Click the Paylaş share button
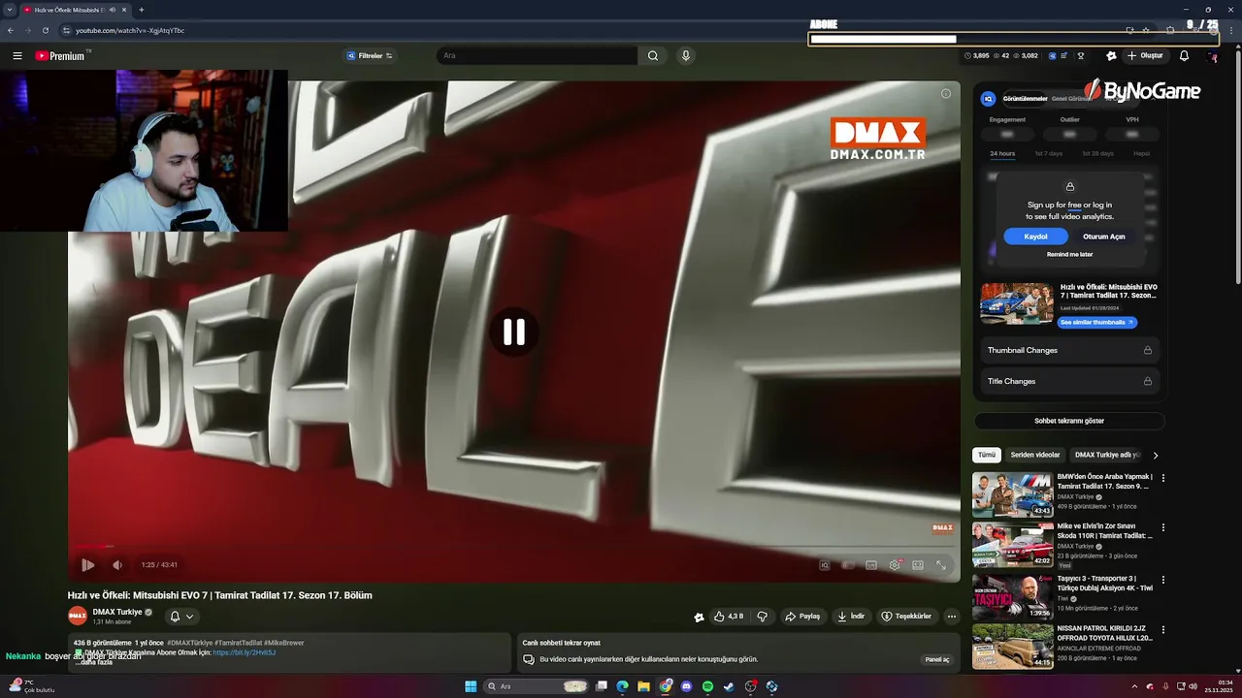The width and height of the screenshot is (1242, 698). coord(802,617)
